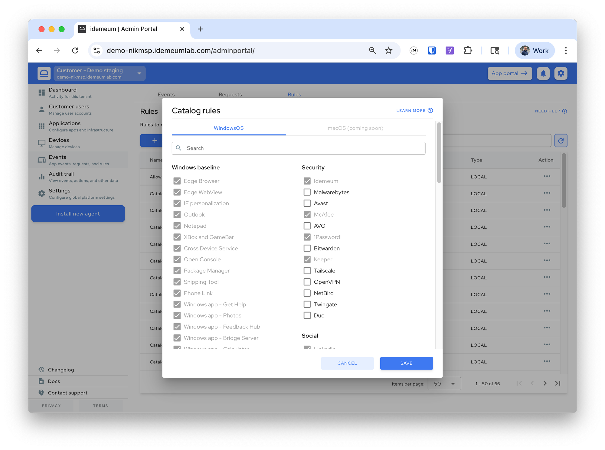605x450 pixels.
Task: Open a new browser tab
Action: point(200,29)
